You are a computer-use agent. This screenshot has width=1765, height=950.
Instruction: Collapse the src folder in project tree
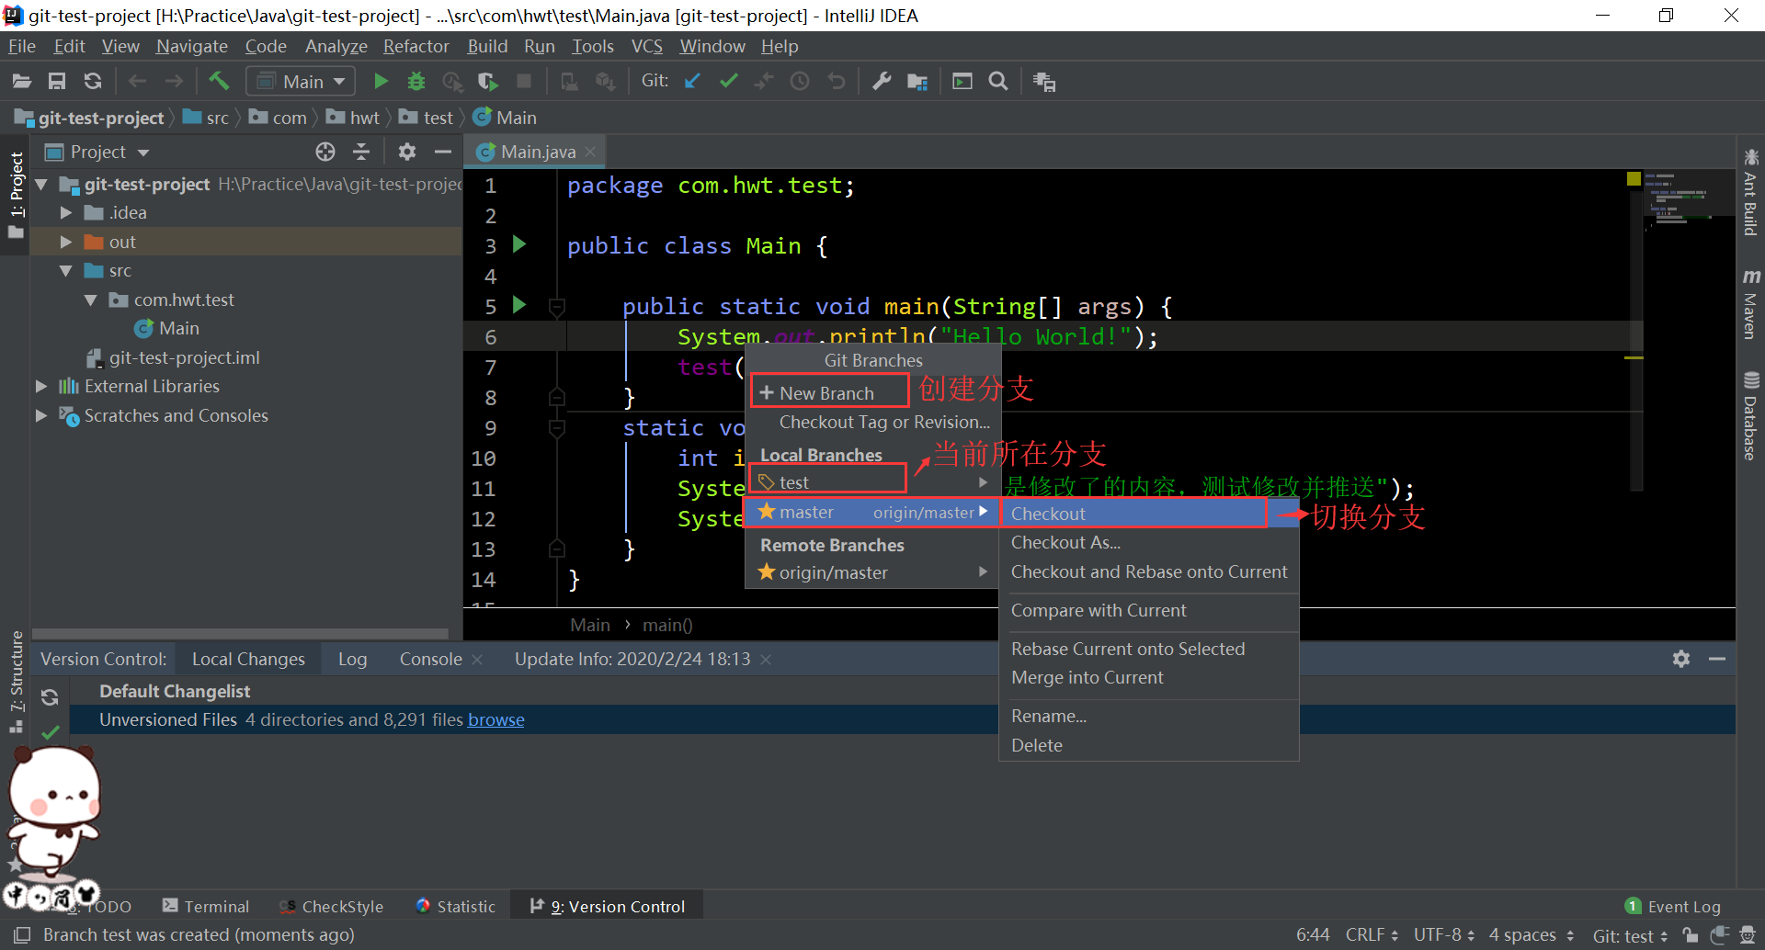[x=65, y=271]
